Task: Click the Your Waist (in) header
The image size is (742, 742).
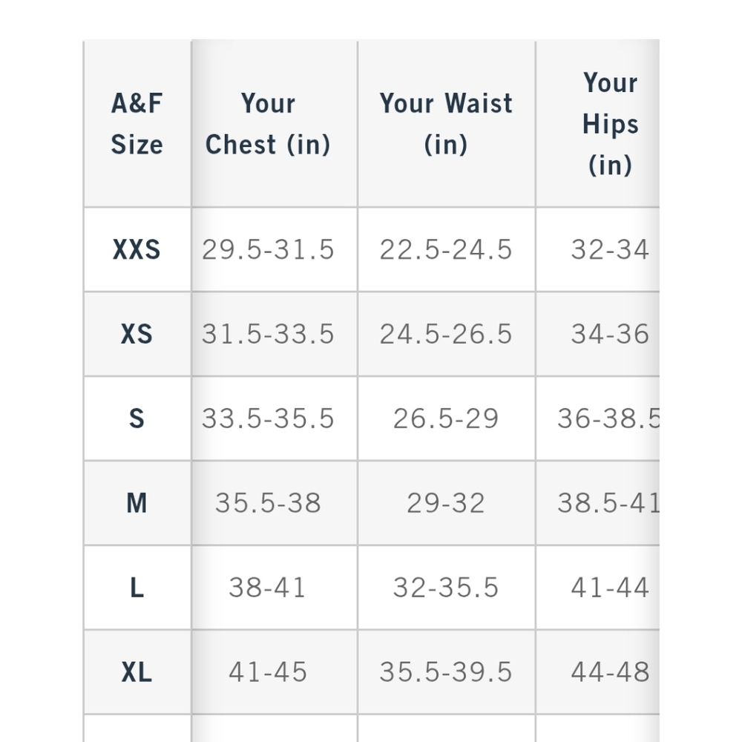Action: click(x=446, y=124)
